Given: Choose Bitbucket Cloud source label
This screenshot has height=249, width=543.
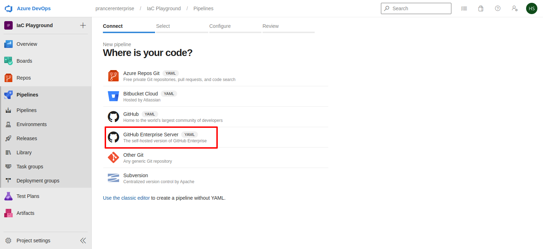Looking at the screenshot, I should 141,94.
